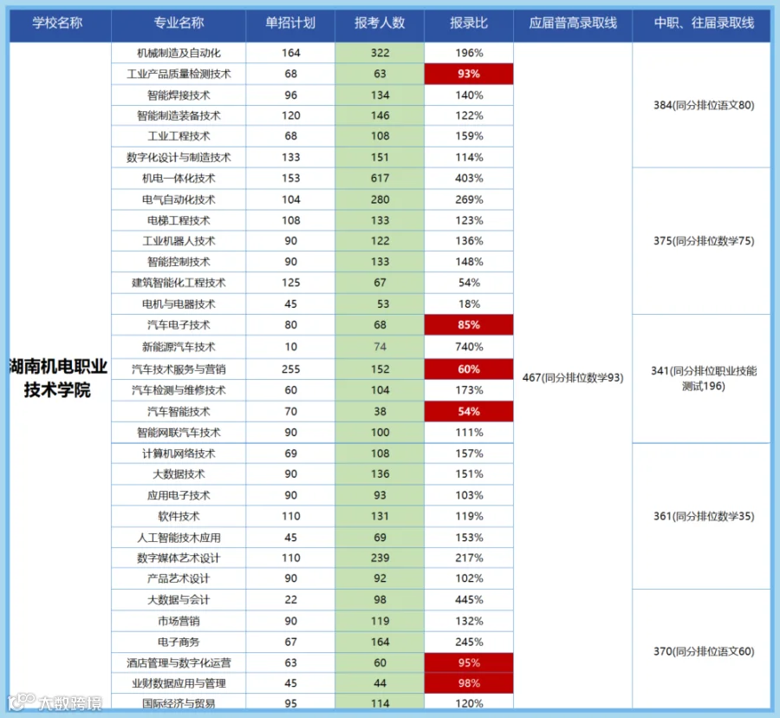780x718 pixels.
Task: Click the 255 plan value for 汽车技术服务与营销
Action: click(x=290, y=369)
